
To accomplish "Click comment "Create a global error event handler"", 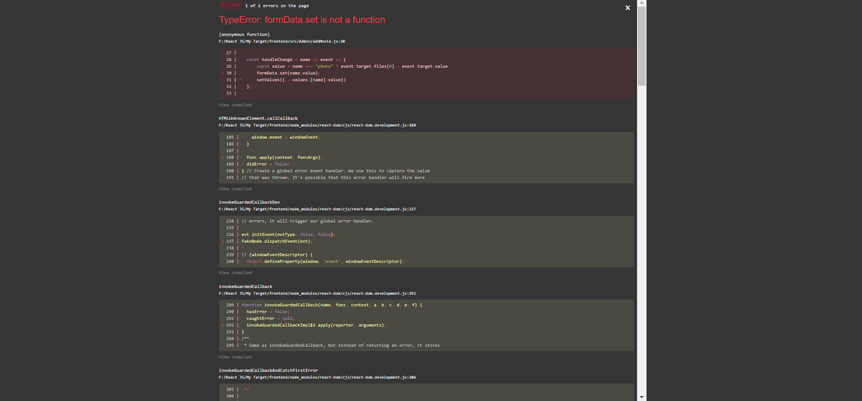I will pyautogui.click(x=338, y=171).
